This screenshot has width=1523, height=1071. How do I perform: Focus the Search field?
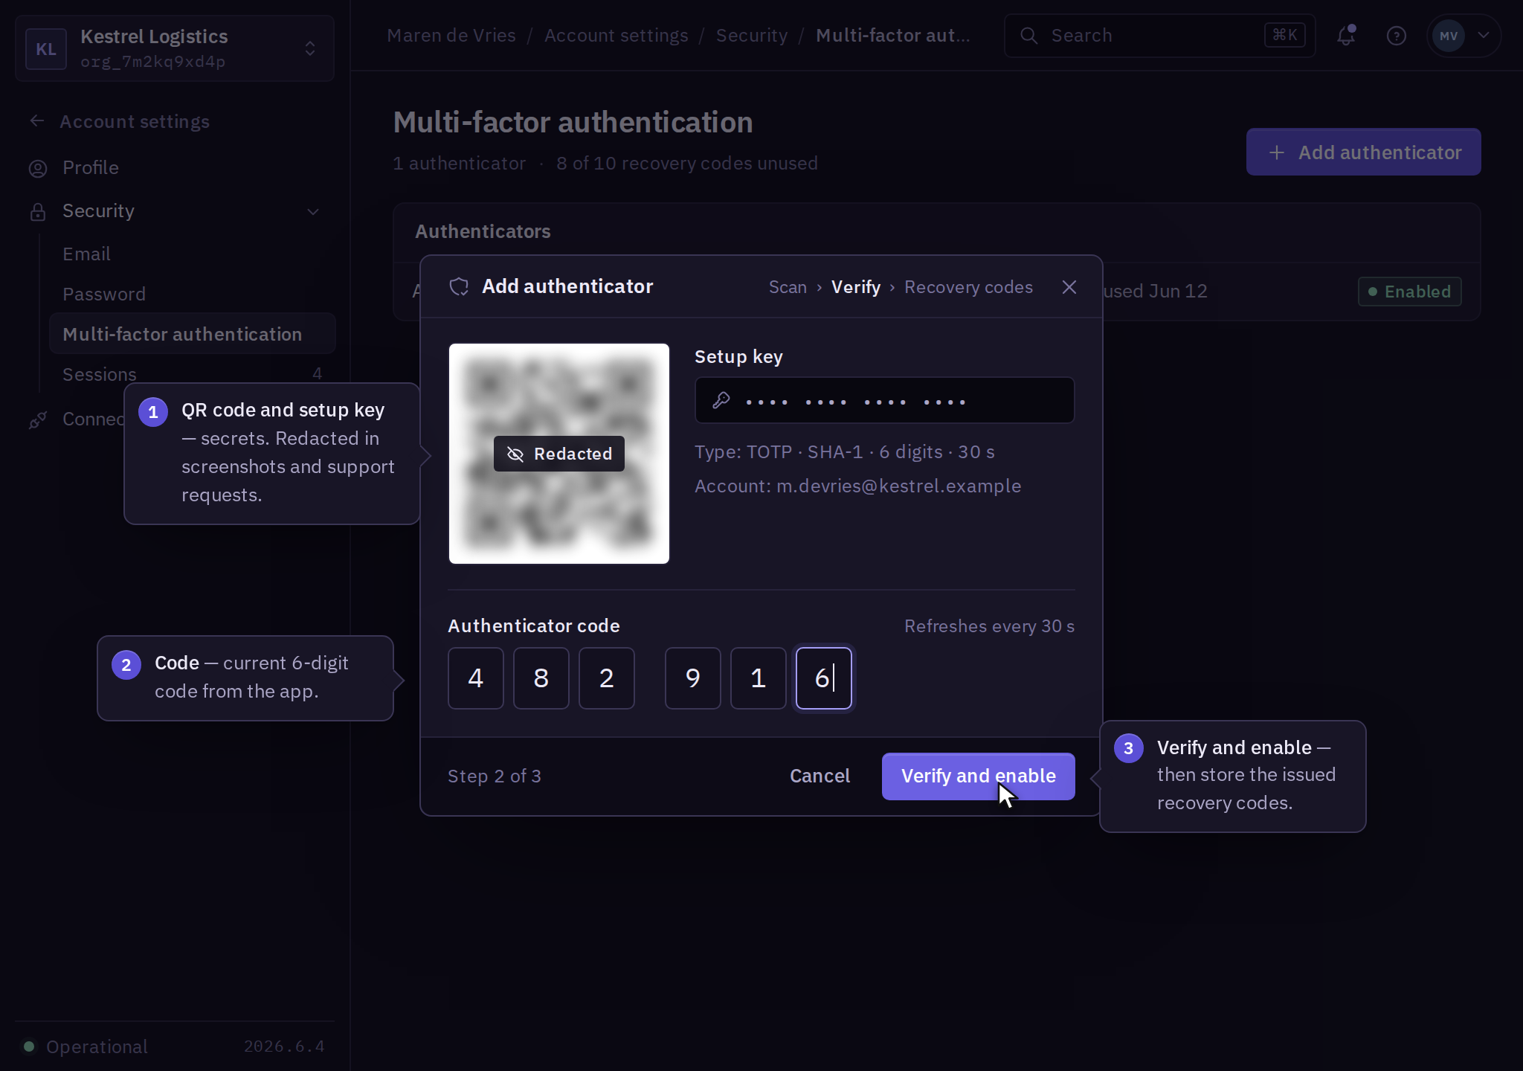[x=1159, y=35]
